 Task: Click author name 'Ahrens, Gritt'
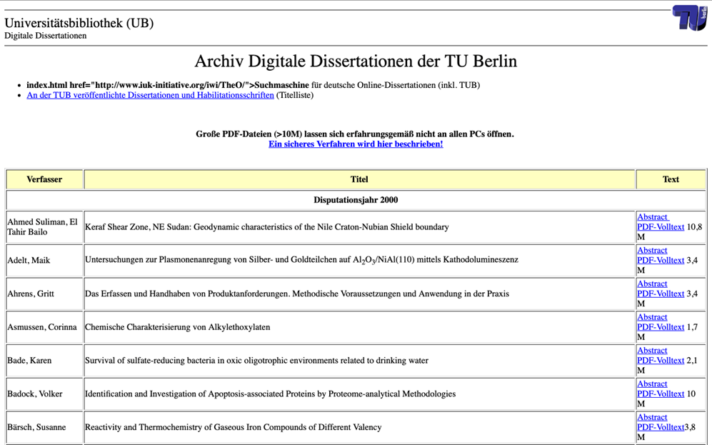(31, 294)
